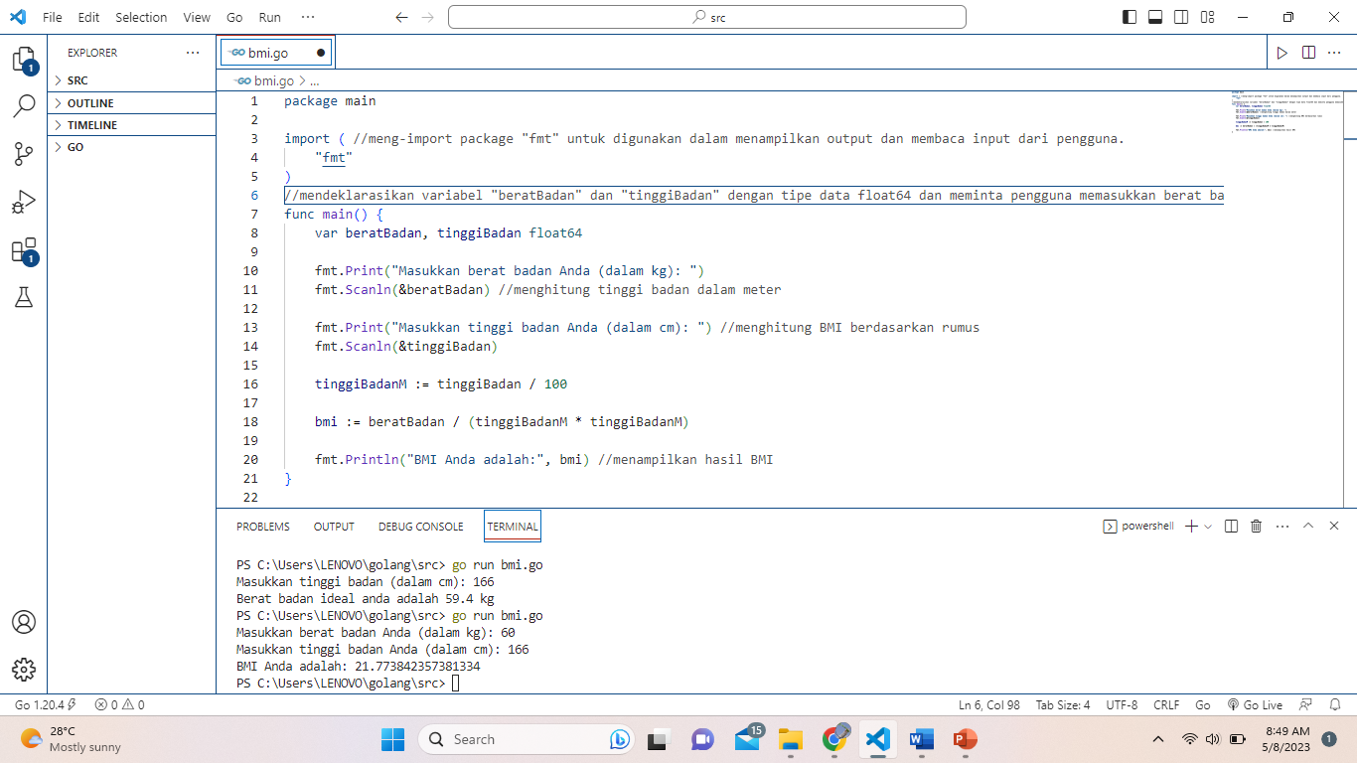Run the Go file with play button
The image size is (1357, 763).
(1282, 53)
